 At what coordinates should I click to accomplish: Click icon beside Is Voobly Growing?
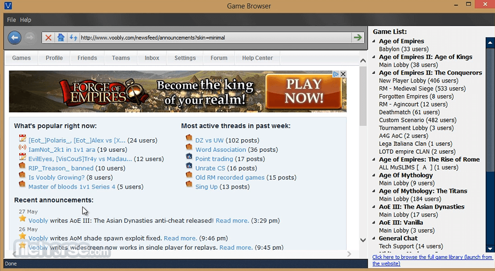tap(22, 174)
